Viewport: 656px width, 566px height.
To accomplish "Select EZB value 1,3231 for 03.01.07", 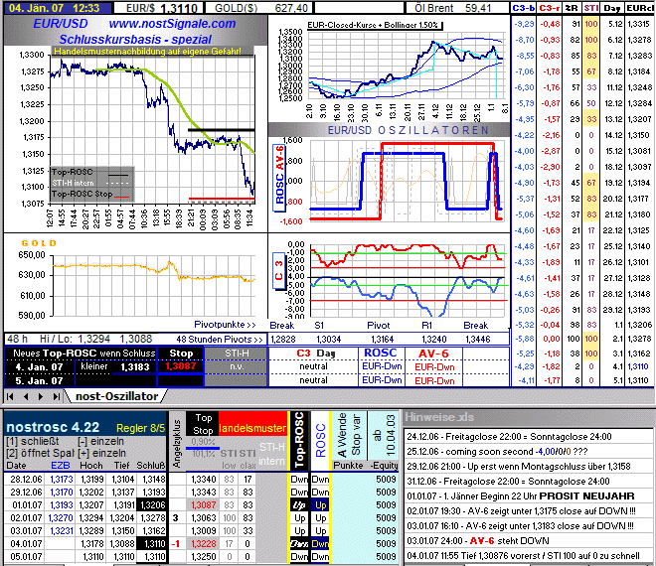I will point(61,531).
